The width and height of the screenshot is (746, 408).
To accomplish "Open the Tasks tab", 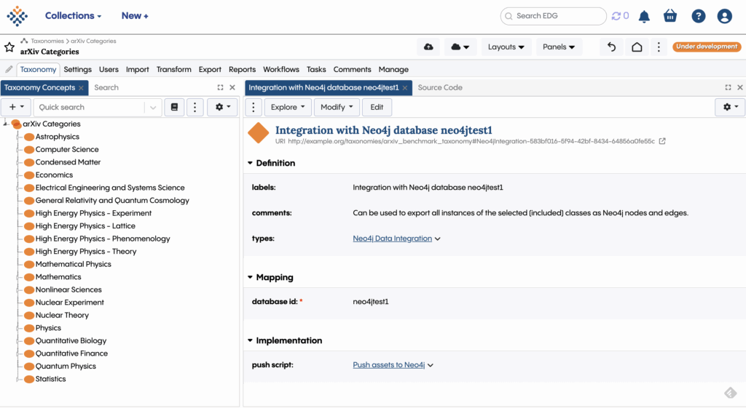I will [x=316, y=69].
